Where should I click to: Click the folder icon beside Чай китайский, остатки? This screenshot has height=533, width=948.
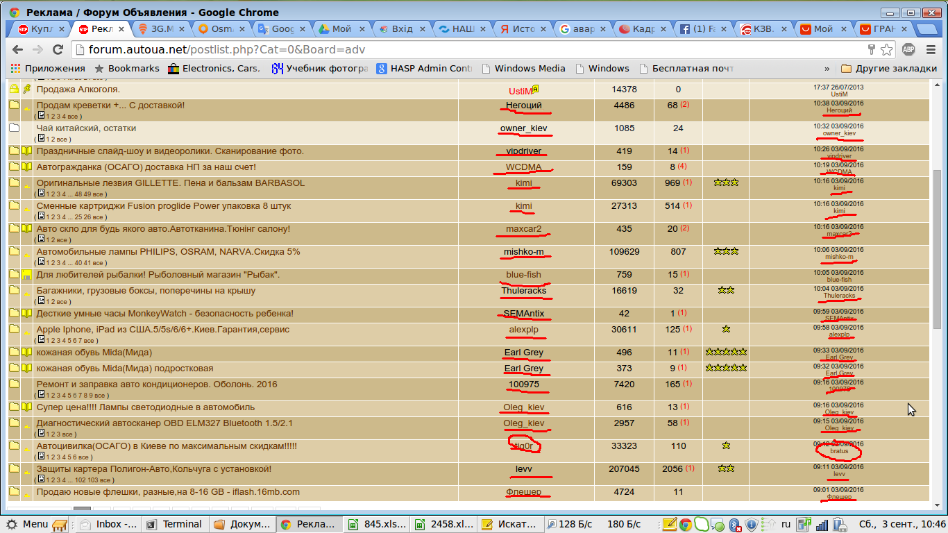coord(14,128)
